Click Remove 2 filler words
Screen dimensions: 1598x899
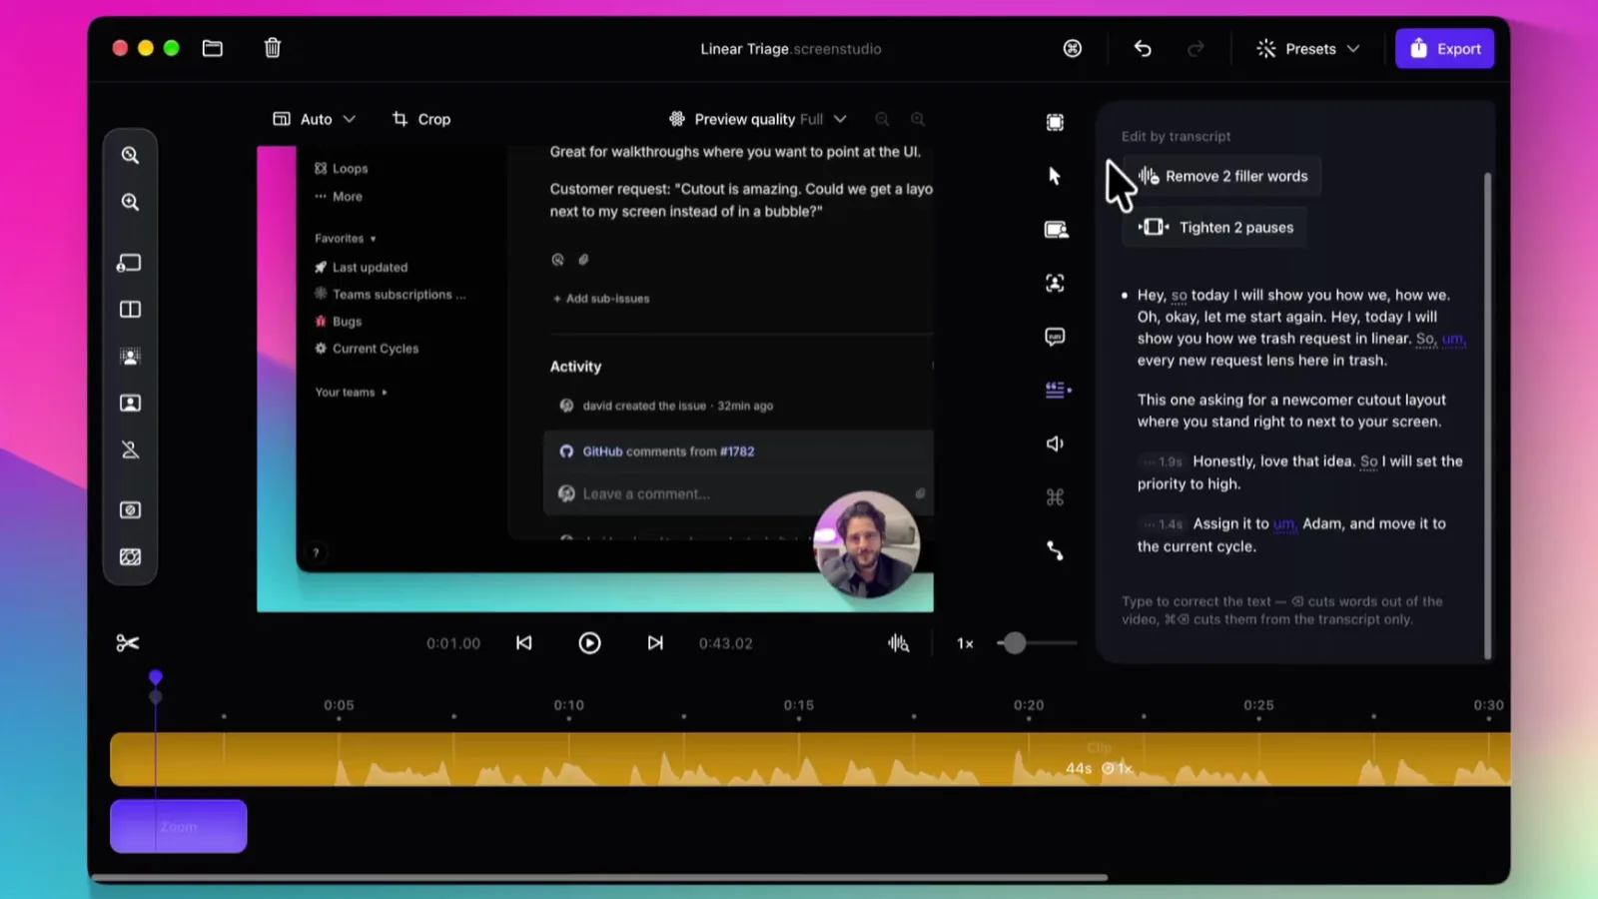1222,176
